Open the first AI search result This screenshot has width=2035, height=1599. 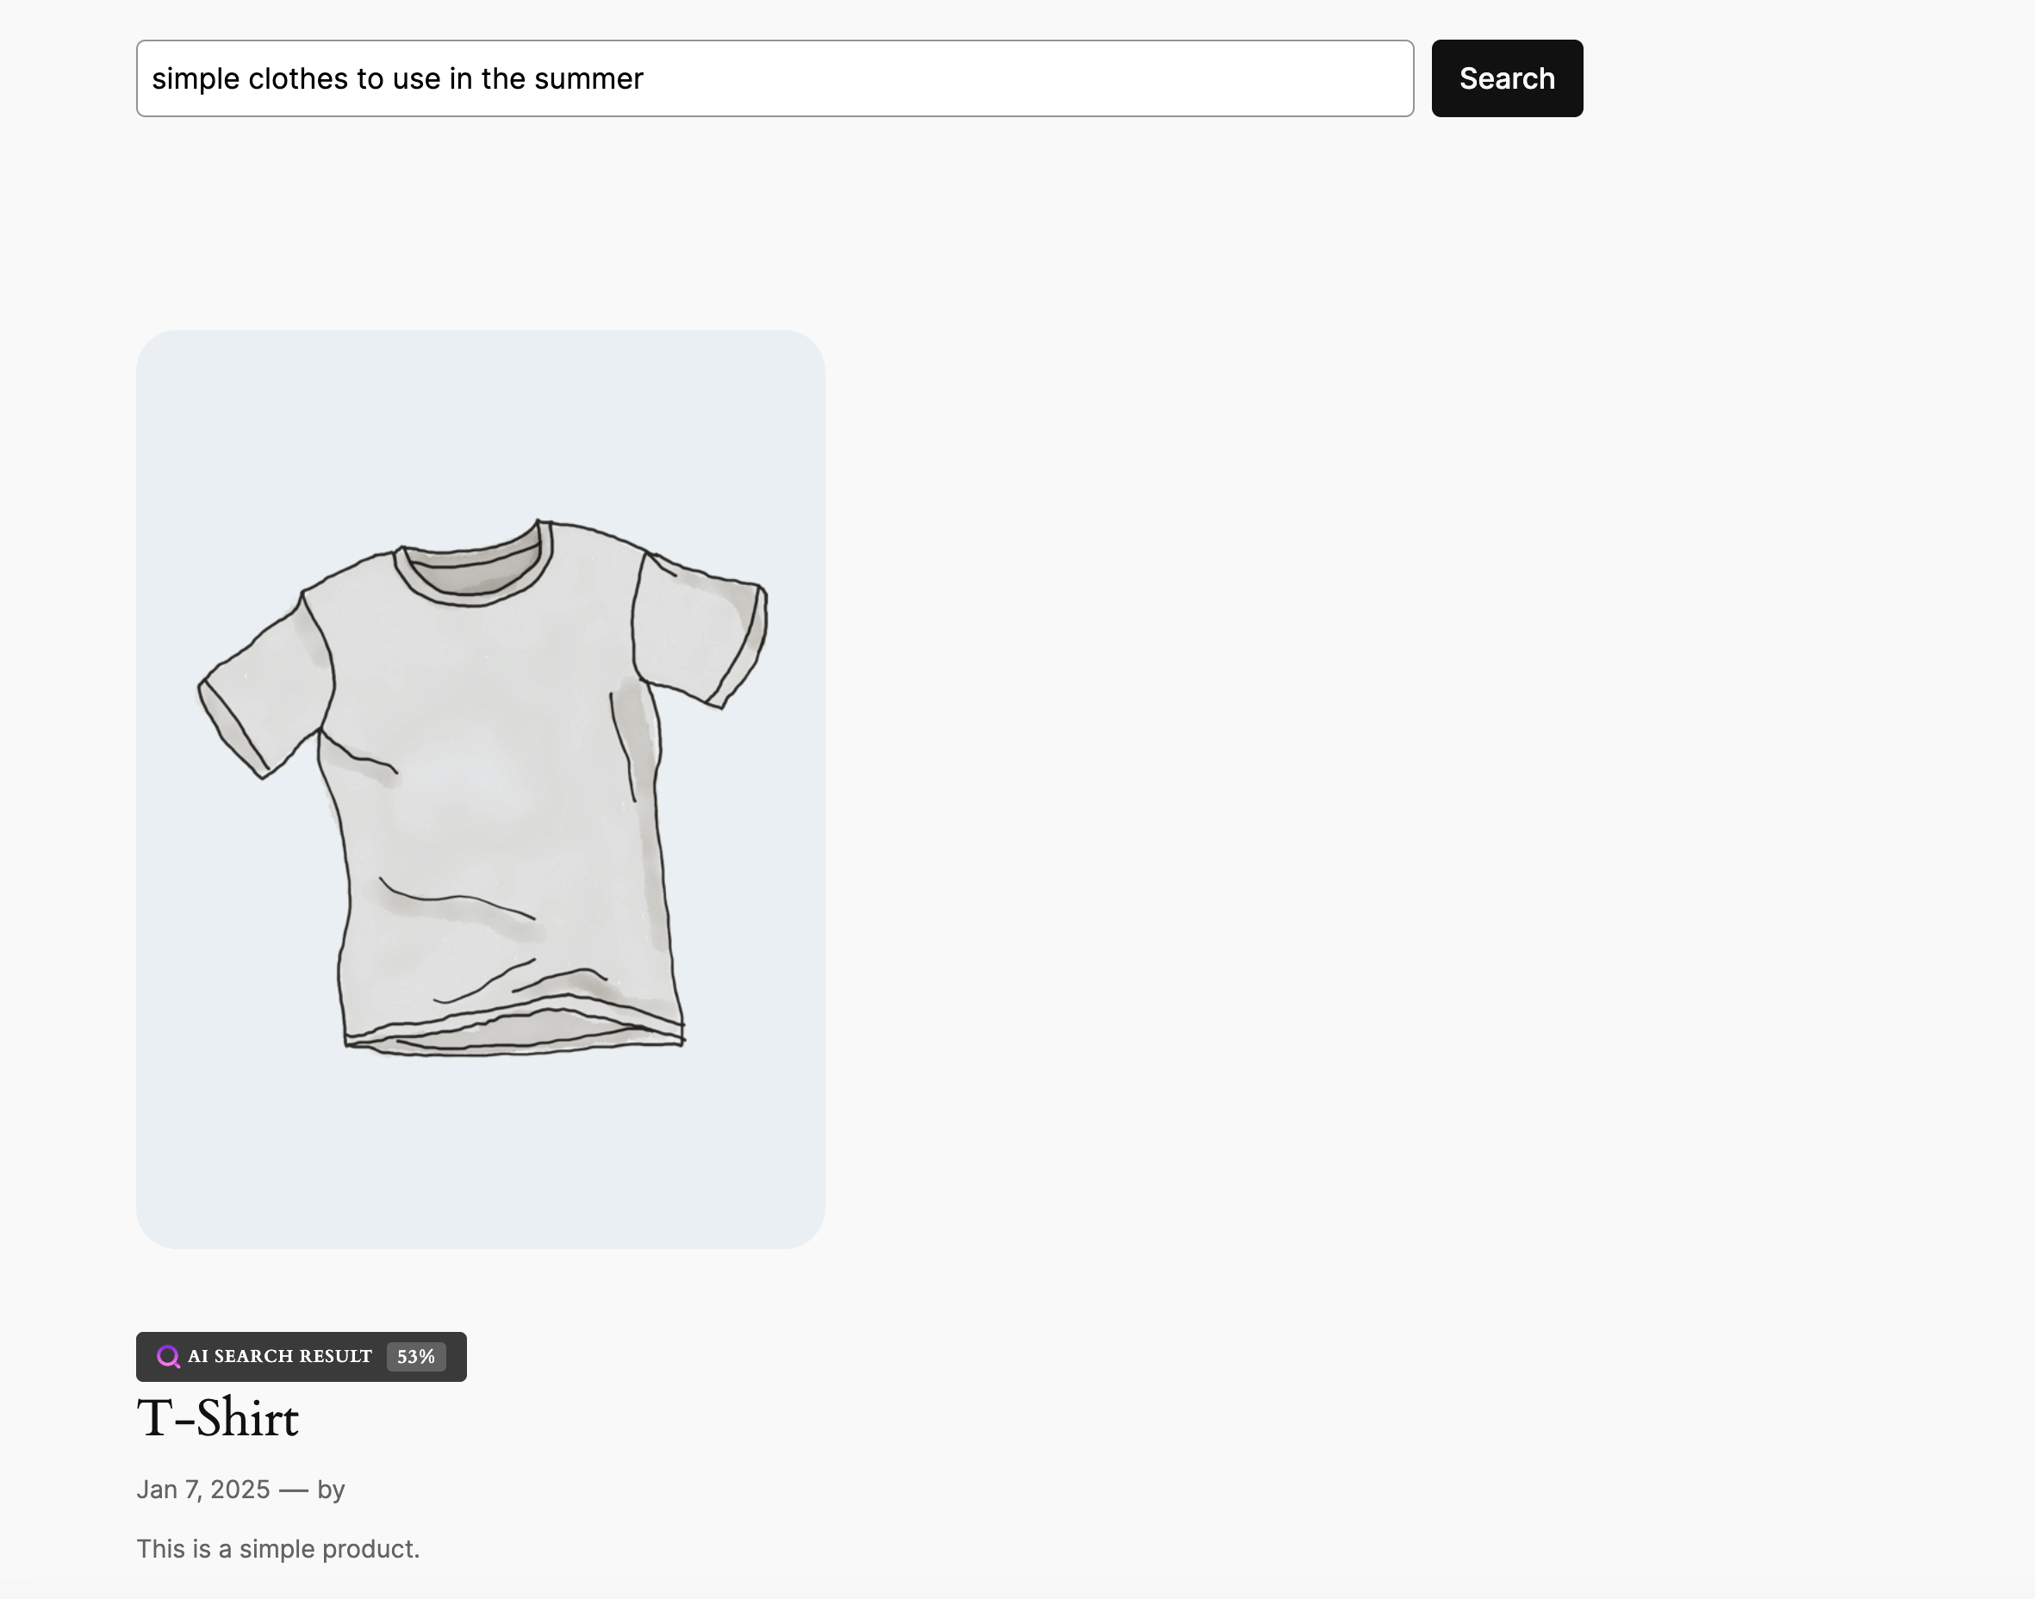[x=219, y=1418]
